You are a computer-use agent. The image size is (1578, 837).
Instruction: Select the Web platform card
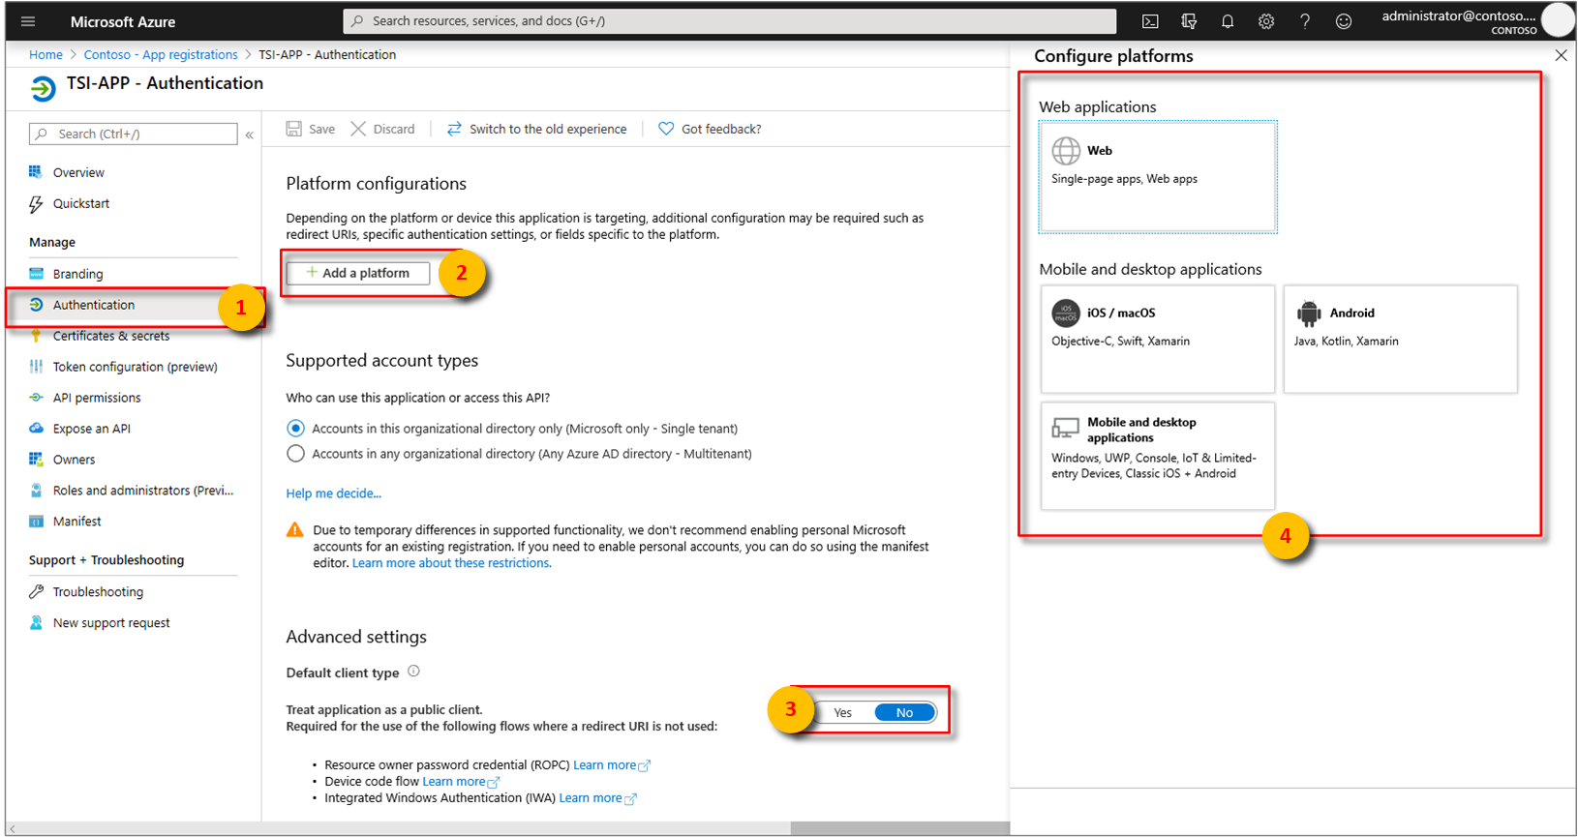click(x=1158, y=177)
